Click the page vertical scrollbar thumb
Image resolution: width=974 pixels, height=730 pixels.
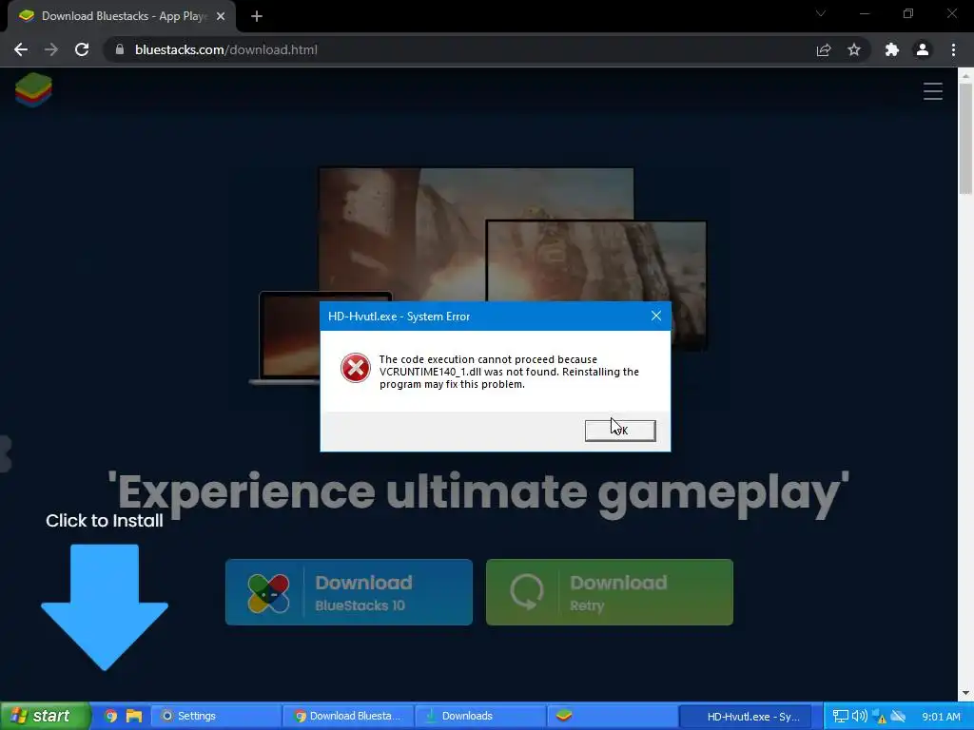[965, 138]
